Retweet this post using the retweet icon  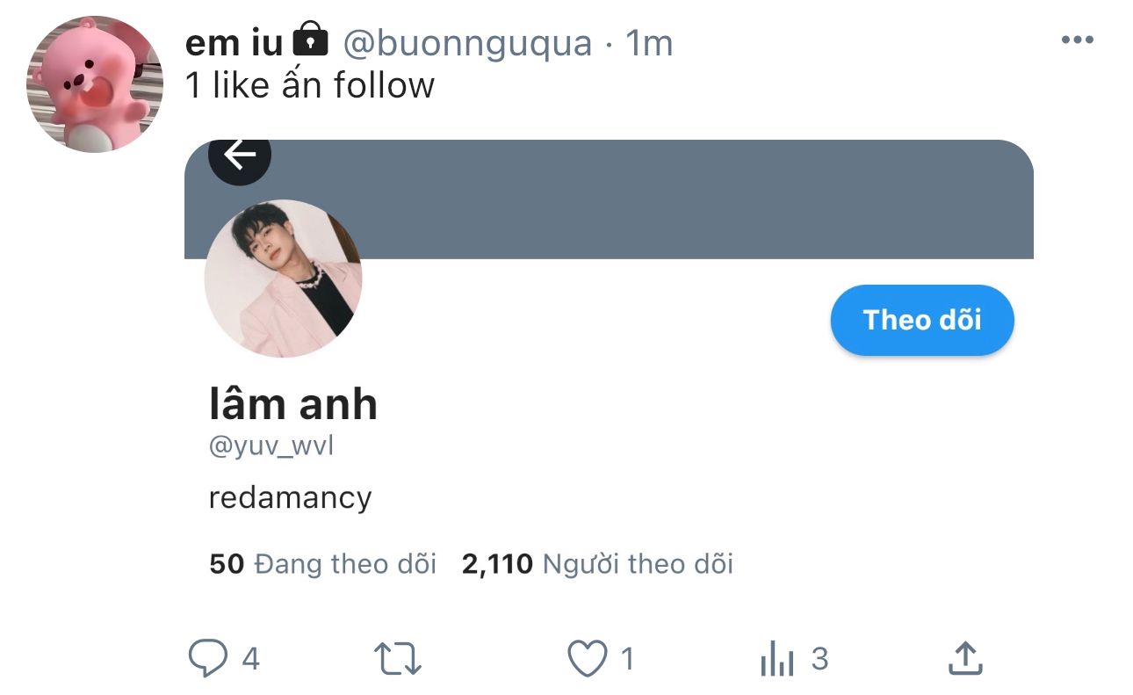pyautogui.click(x=398, y=659)
